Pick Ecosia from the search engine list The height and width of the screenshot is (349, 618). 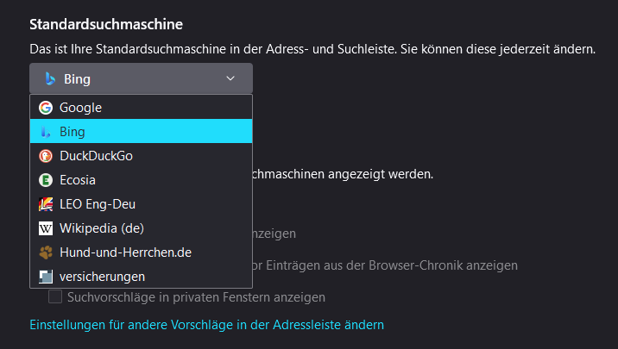click(78, 180)
